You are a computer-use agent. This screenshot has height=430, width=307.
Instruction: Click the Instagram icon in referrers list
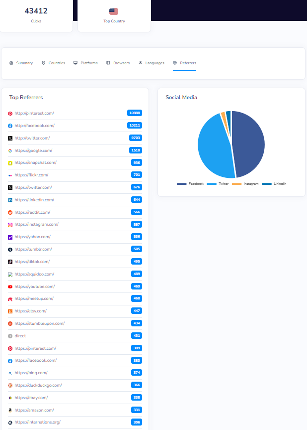click(x=10, y=225)
